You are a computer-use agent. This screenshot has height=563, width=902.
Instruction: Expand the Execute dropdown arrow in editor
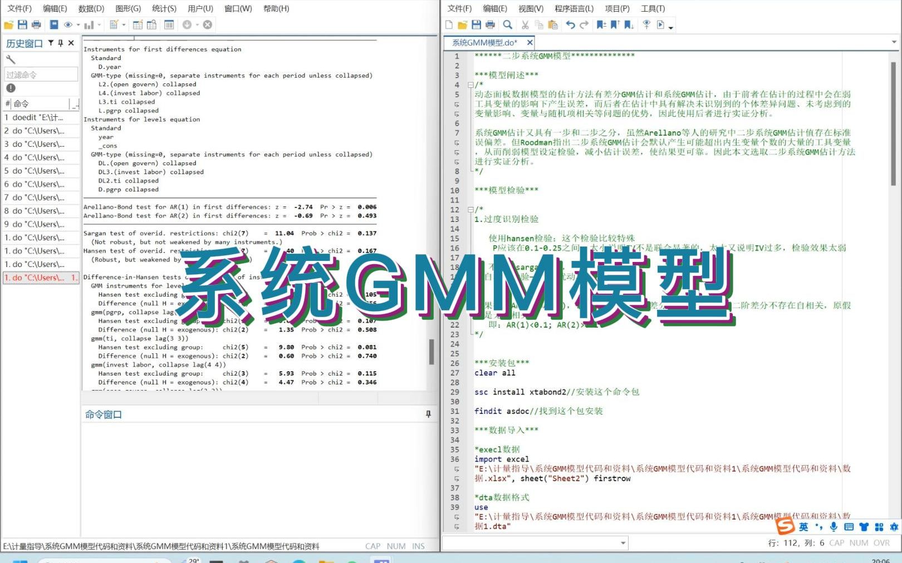click(671, 27)
